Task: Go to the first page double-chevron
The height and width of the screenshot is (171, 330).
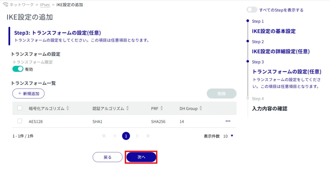Action: (104, 136)
